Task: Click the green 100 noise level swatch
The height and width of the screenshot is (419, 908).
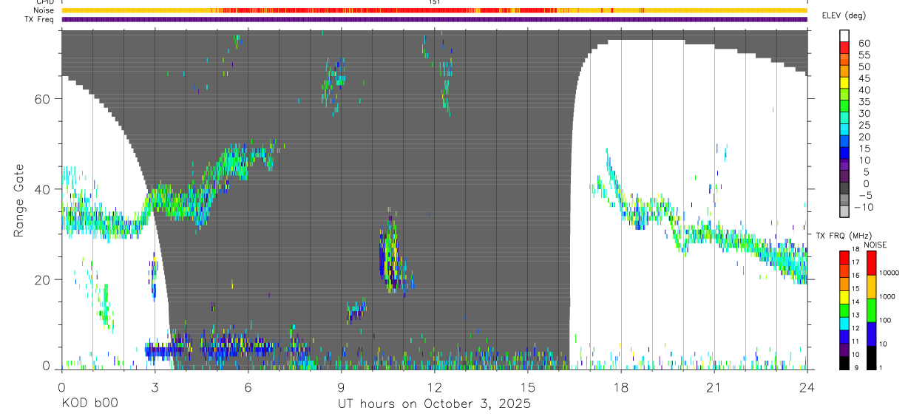Action: (872, 310)
